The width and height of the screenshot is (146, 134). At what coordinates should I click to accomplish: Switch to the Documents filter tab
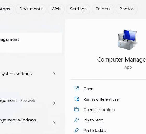[x=31, y=9]
